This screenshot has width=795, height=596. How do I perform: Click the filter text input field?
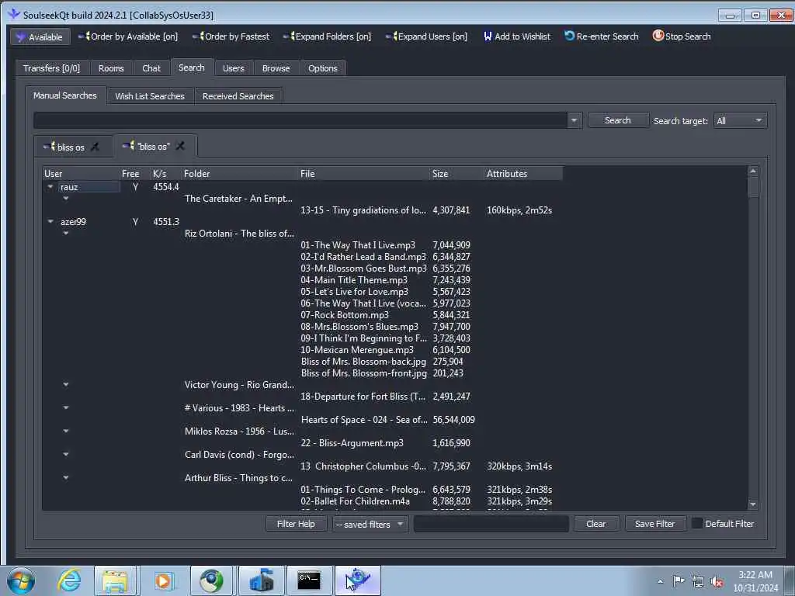click(x=491, y=524)
